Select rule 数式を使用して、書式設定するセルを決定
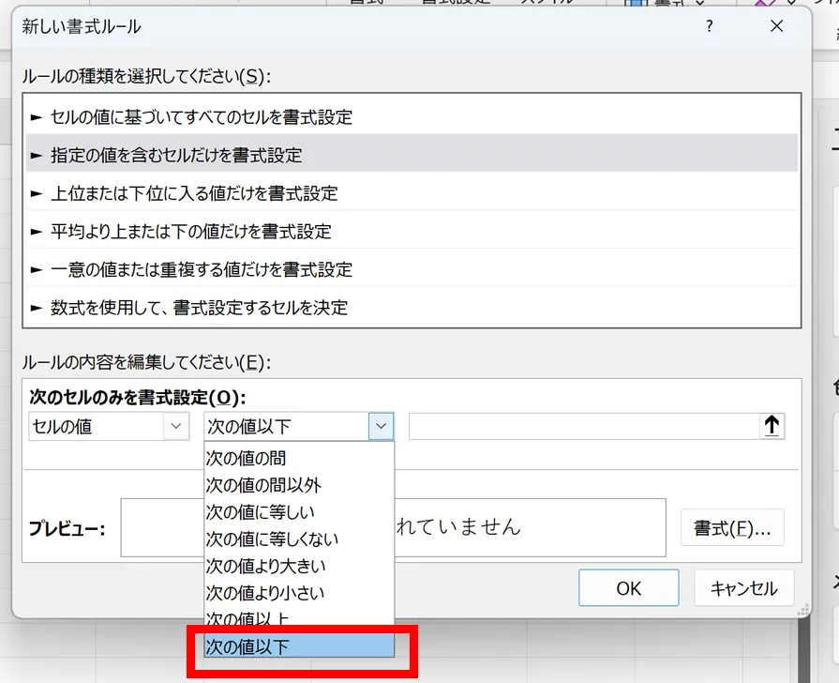This screenshot has height=683, width=839. point(199,308)
